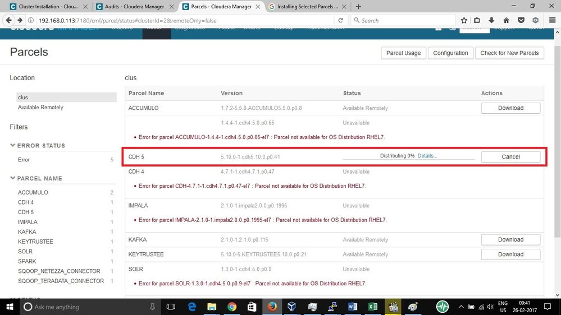Click the CDH 5 distributing progress bar

pyautogui.click(x=409, y=156)
